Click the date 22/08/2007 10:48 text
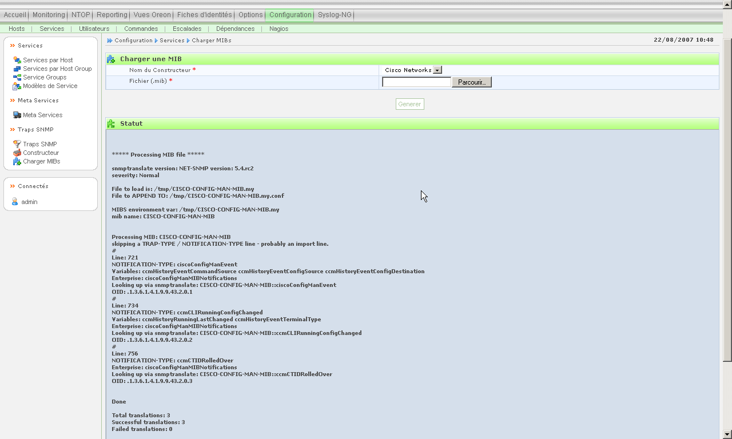 pyautogui.click(x=683, y=40)
